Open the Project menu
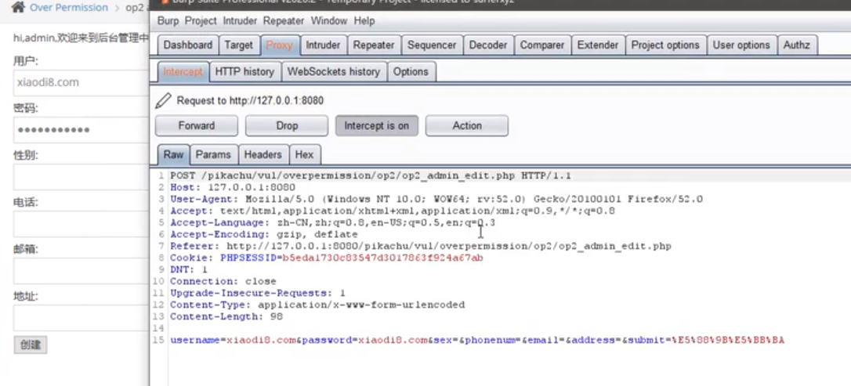 (x=201, y=21)
